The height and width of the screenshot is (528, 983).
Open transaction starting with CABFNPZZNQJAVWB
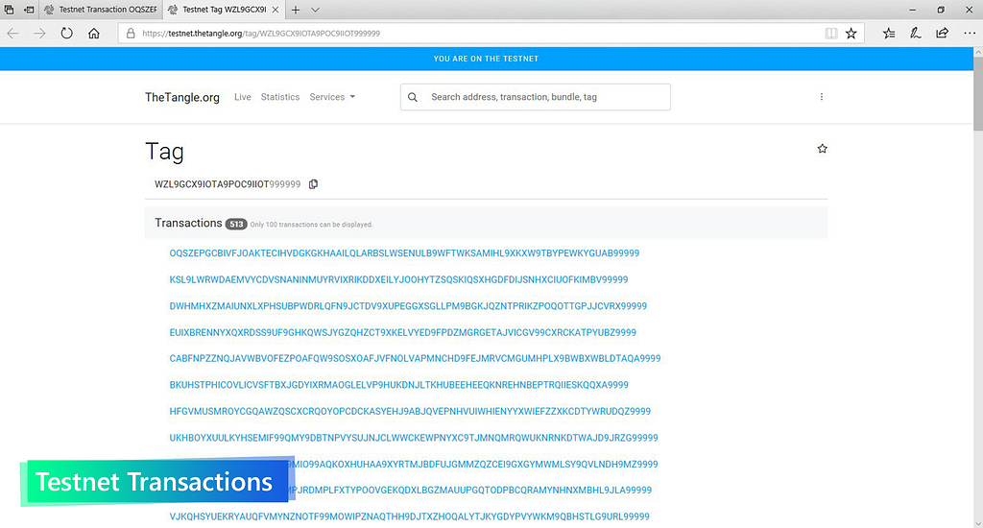coord(415,359)
